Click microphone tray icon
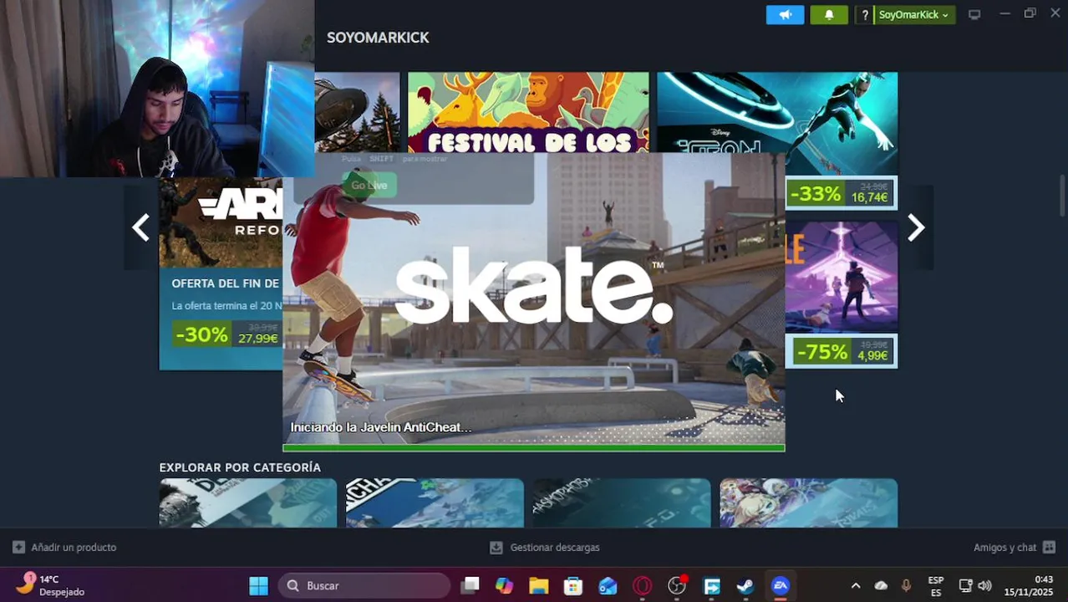This screenshot has width=1068, height=602. click(x=906, y=585)
